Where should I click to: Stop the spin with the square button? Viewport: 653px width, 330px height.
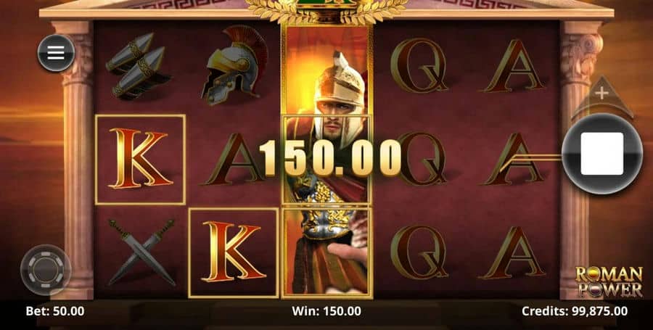point(601,154)
